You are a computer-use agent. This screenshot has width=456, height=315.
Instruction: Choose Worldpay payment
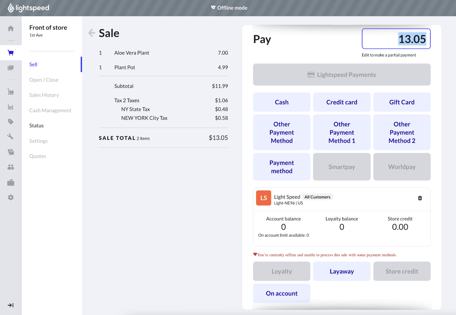point(402,167)
